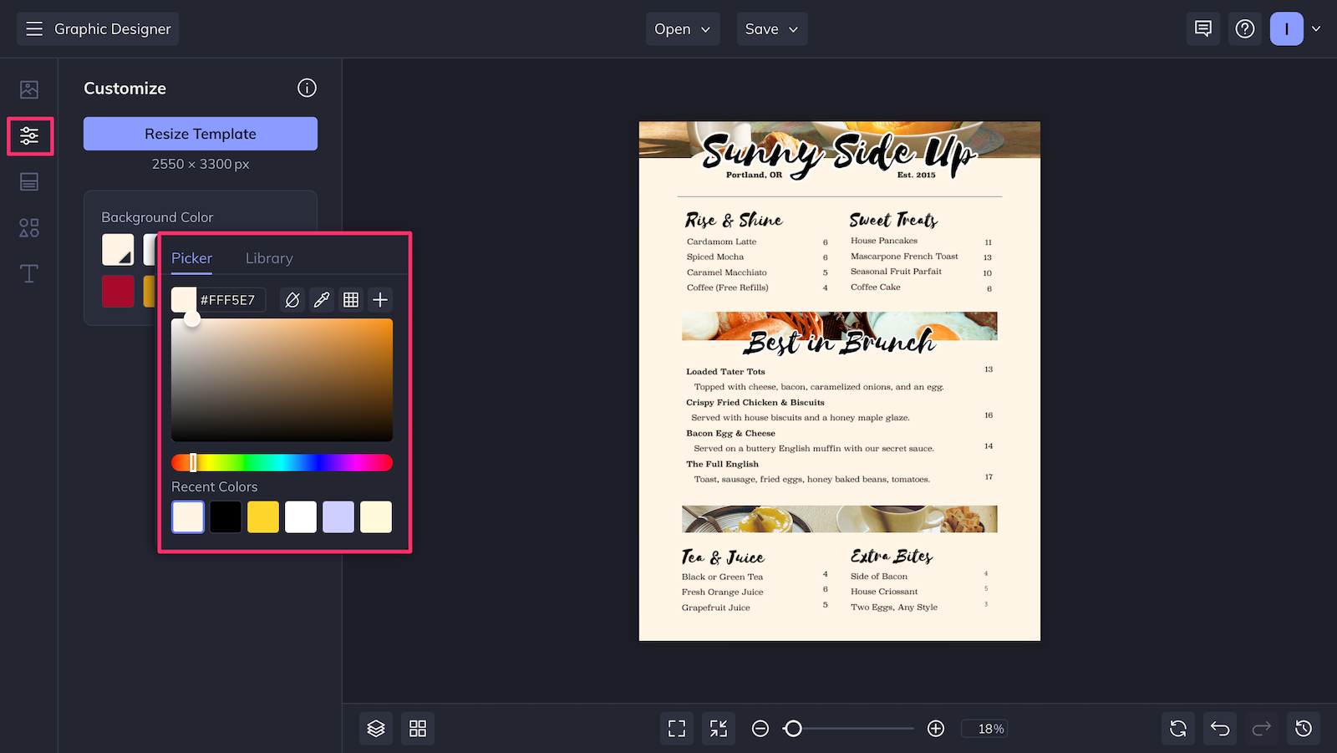This screenshot has height=753, width=1337.
Task: Select the yellow recent color swatch
Action: click(x=262, y=516)
